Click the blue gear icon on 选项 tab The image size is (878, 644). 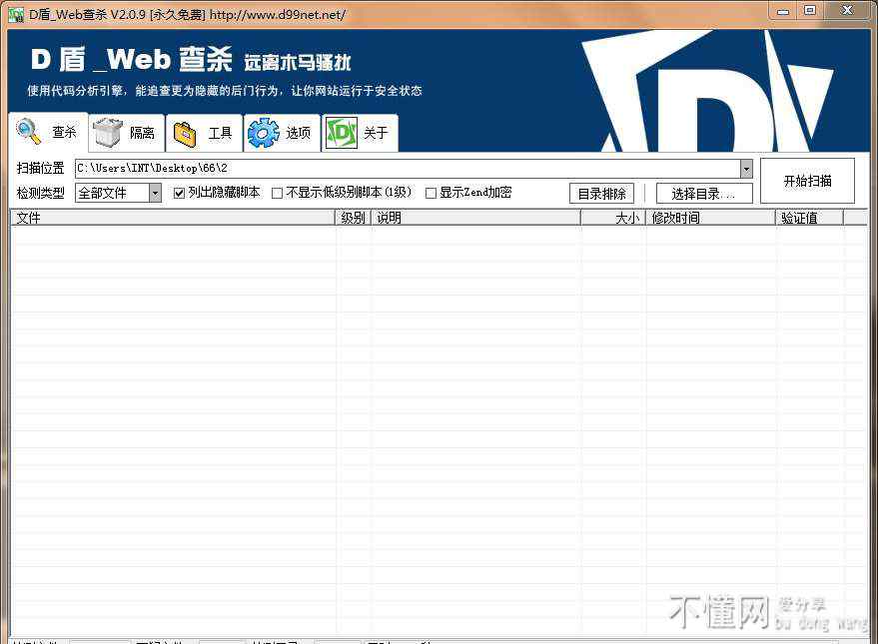tap(263, 133)
